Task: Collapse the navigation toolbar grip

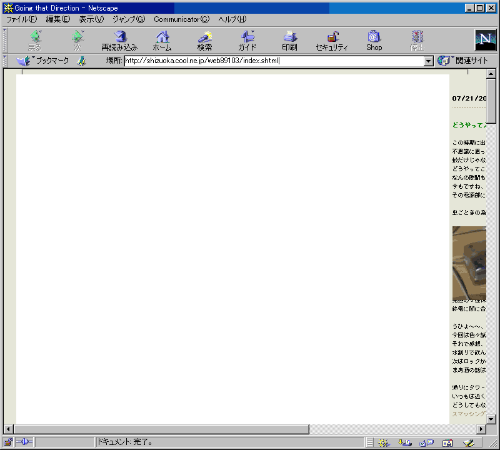Action: coord(5,40)
